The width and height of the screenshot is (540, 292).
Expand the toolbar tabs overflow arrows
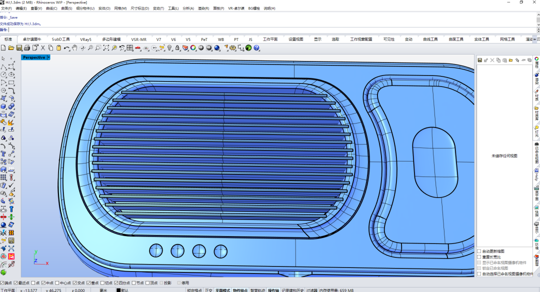point(535,39)
